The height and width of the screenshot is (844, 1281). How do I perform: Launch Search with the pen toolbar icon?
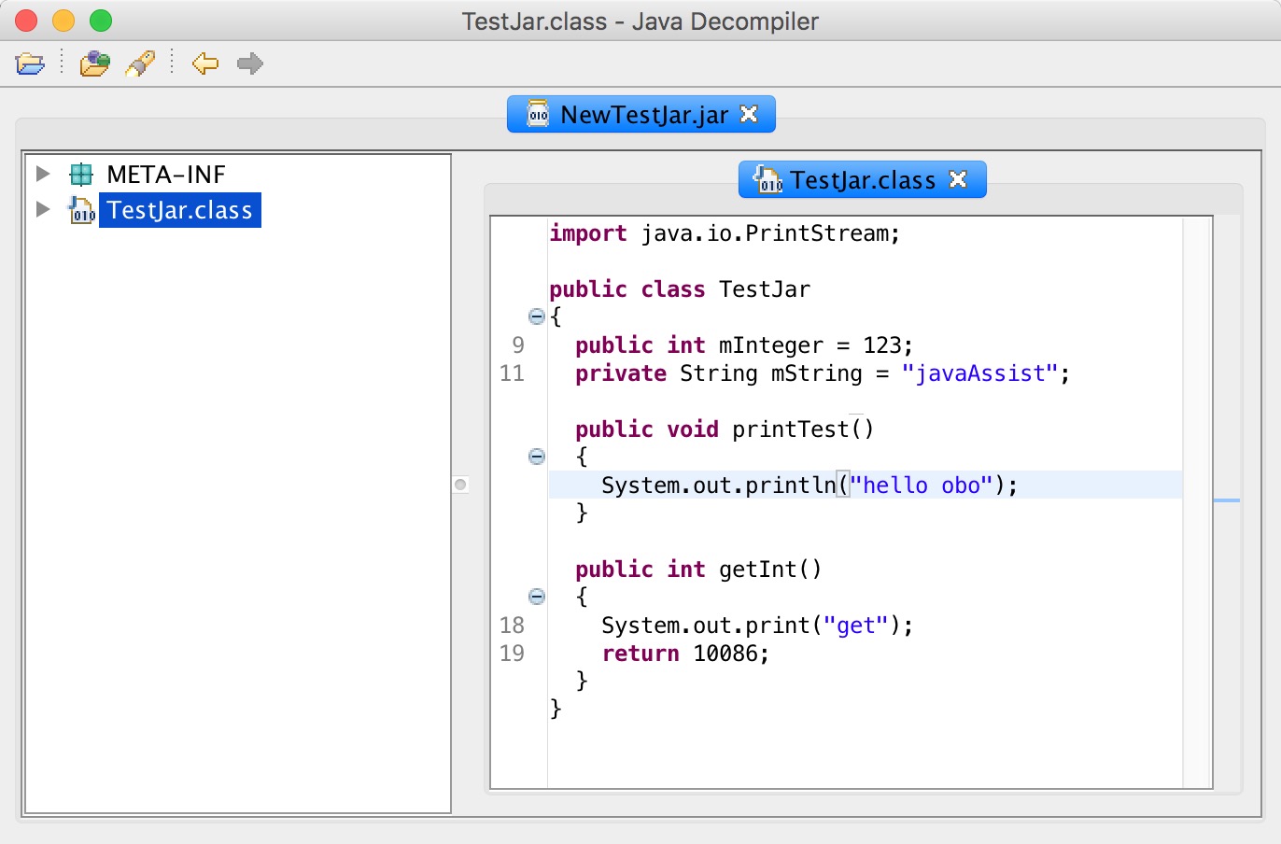(140, 63)
